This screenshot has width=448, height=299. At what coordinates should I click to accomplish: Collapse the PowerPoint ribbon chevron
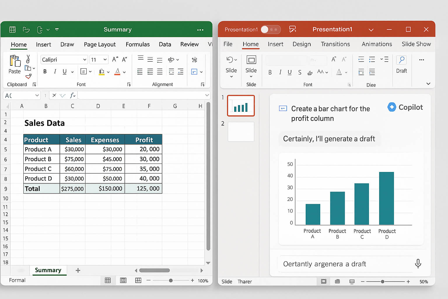tap(428, 84)
